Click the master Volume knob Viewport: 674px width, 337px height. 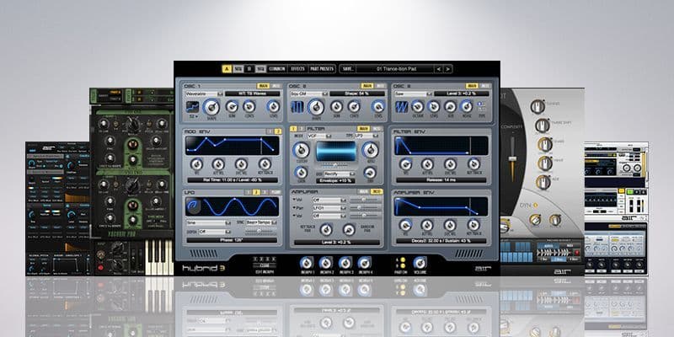(420, 263)
